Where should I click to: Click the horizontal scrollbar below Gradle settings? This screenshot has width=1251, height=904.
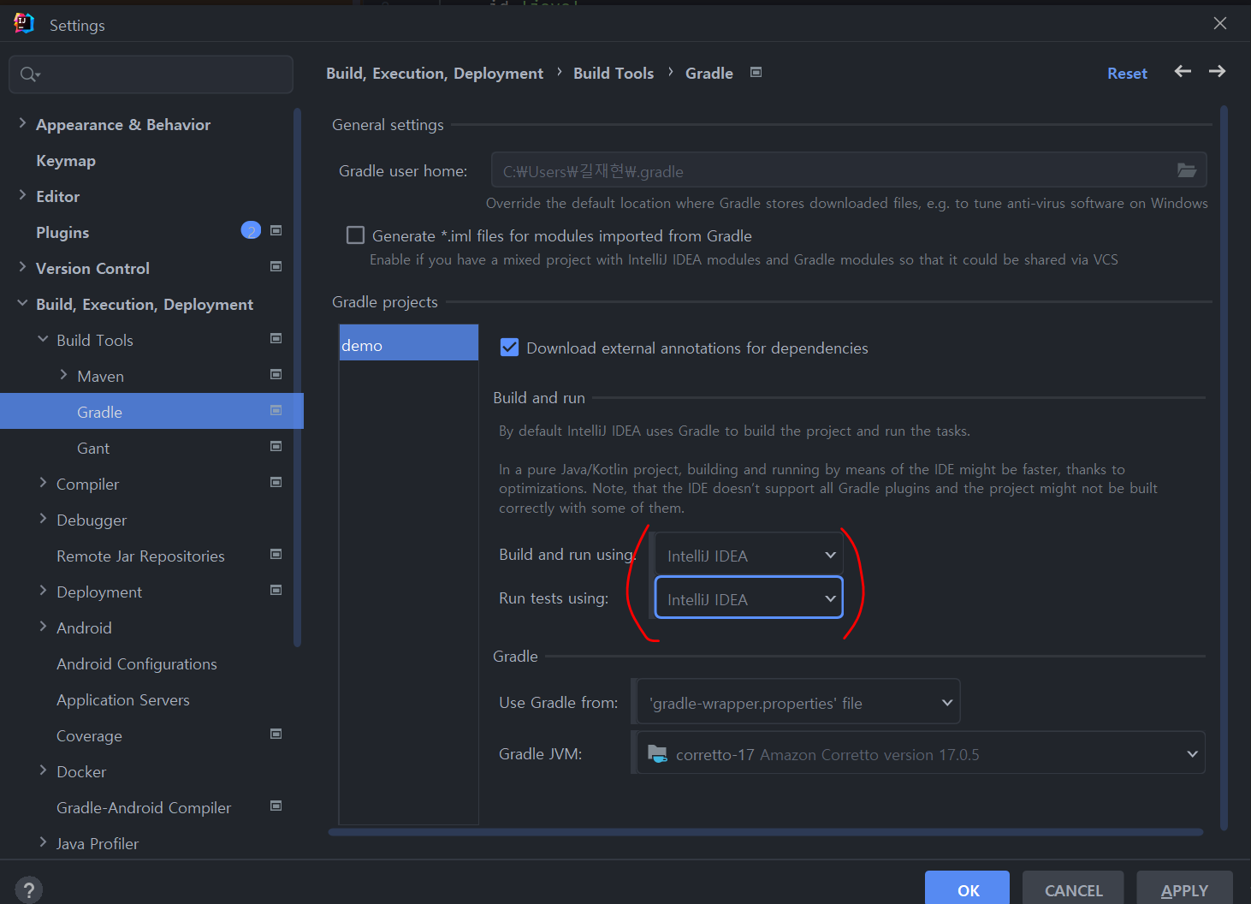[x=766, y=831]
